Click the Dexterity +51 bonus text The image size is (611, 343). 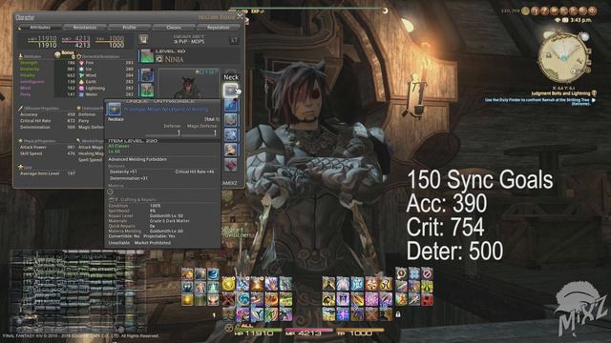[123, 171]
